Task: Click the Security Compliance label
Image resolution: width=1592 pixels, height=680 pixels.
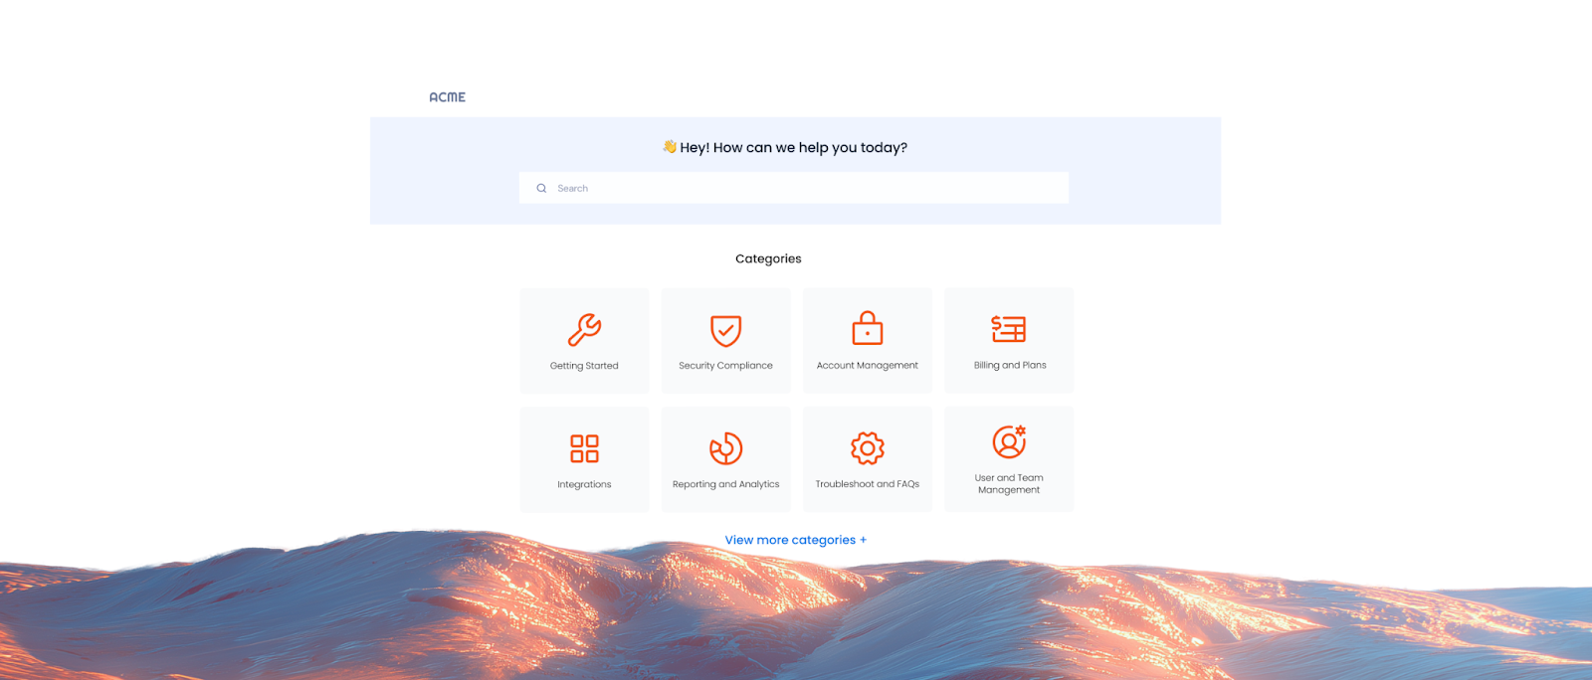Action: pos(725,366)
